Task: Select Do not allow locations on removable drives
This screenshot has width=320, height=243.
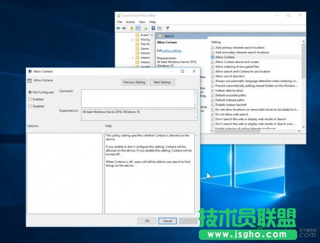Action: (x=257, y=109)
